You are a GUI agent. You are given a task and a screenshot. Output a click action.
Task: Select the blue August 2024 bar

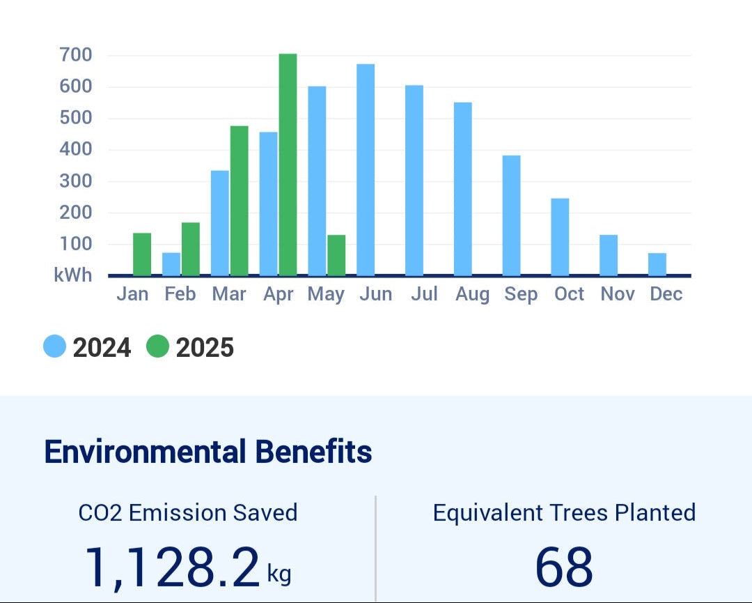pyautogui.click(x=463, y=189)
